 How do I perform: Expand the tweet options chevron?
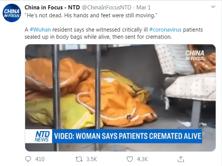pos(213,7)
